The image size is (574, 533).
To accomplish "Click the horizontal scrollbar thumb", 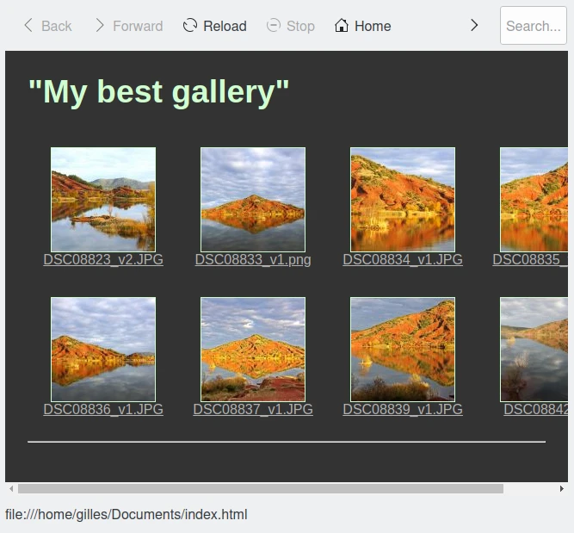I will point(260,488).
